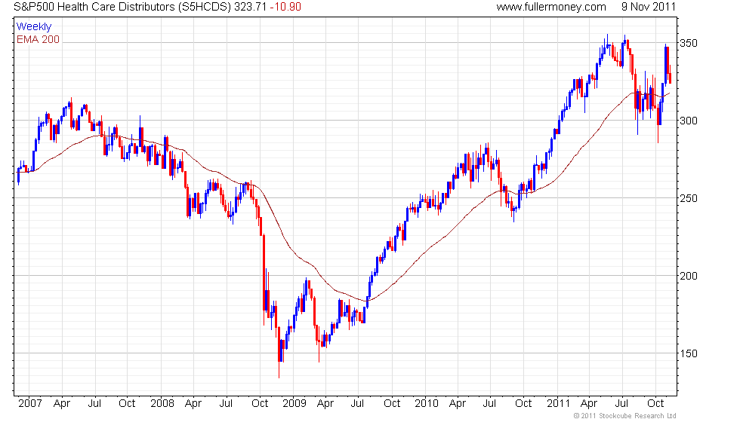Click the date '9 Nov 2011'
The width and height of the screenshot is (740, 422).
click(x=649, y=7)
